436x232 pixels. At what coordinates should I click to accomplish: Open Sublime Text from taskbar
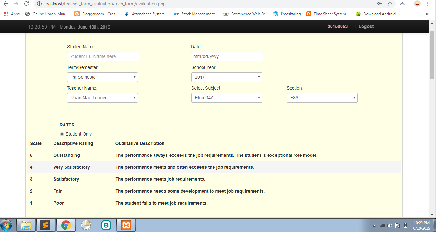(x=45, y=225)
